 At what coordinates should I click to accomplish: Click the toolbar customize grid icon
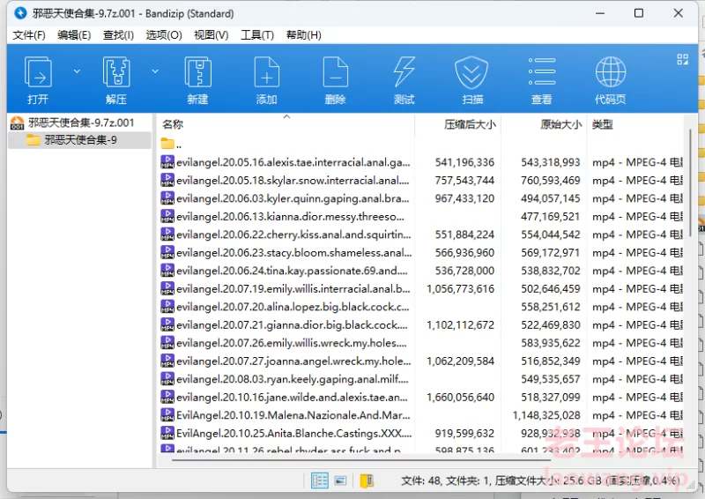coord(682,59)
